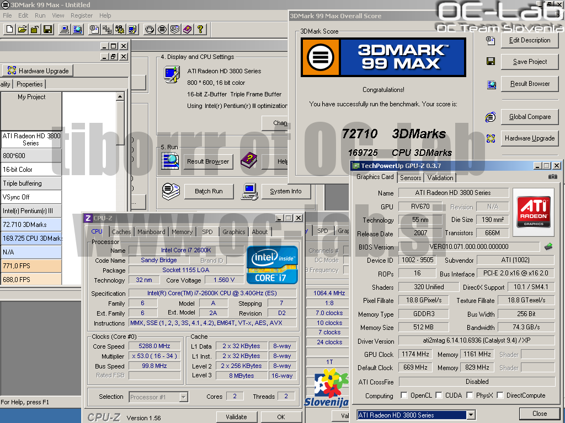Viewport: 565px width, 423px height.
Task: Click the Save Project button
Action: [x=530, y=62]
